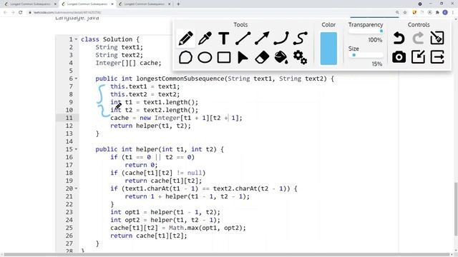Collapse the if-block fold on line 20

pyautogui.click(x=77, y=188)
